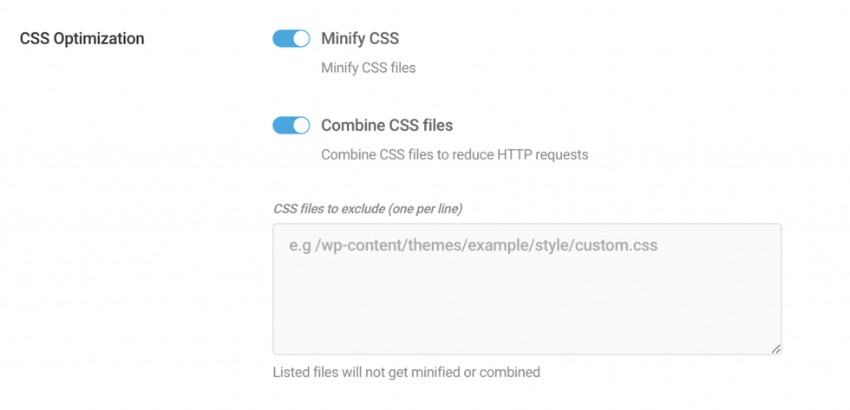Click the 'Minify CSS files' description text
Image resolution: width=850 pixels, height=410 pixels.
pos(368,68)
